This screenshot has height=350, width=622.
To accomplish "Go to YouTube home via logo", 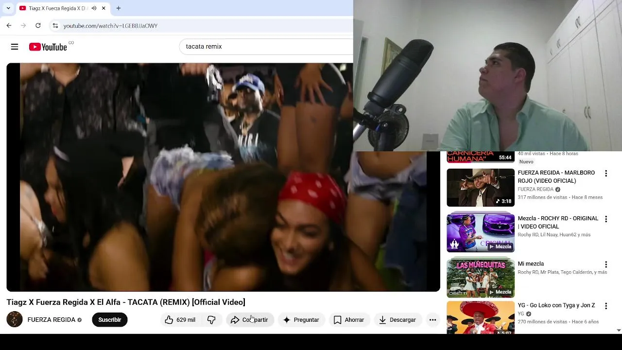I will pos(48,47).
